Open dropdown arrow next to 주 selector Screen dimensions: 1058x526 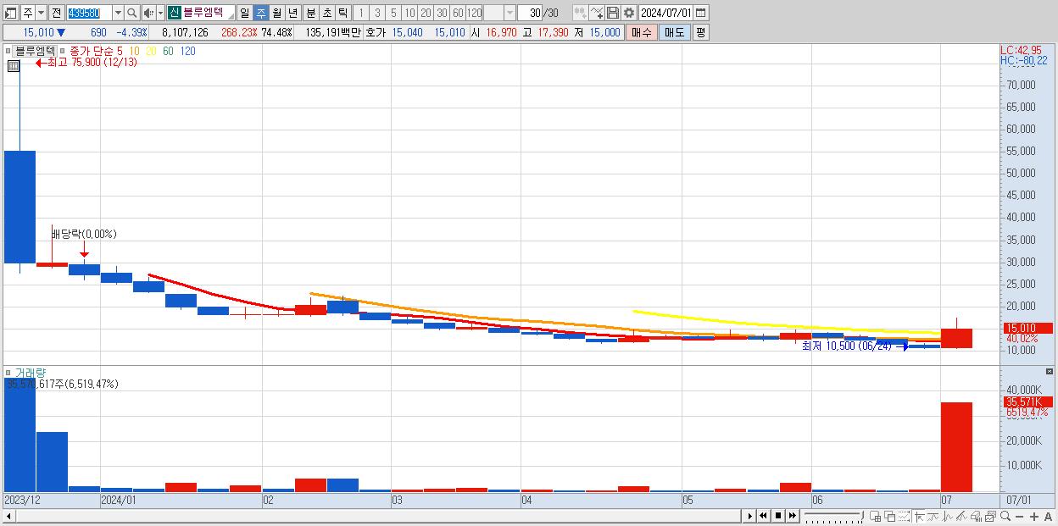click(42, 13)
